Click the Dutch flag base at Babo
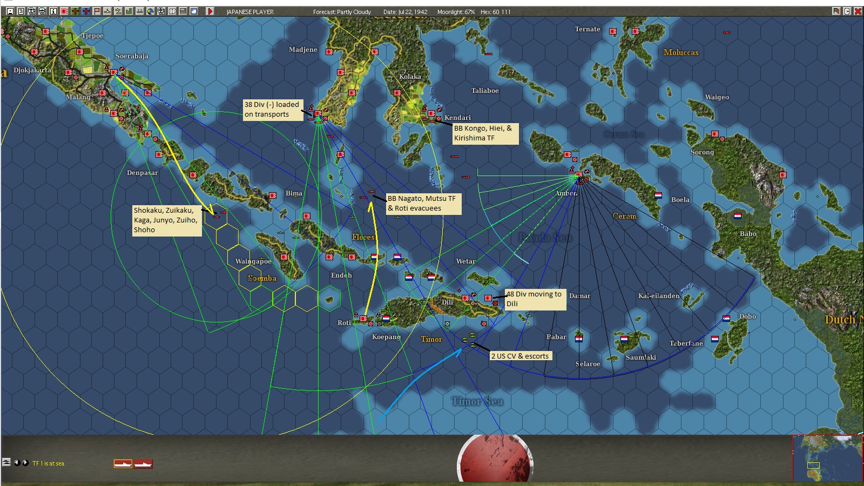Viewport: 864px width, 486px height. [738, 216]
